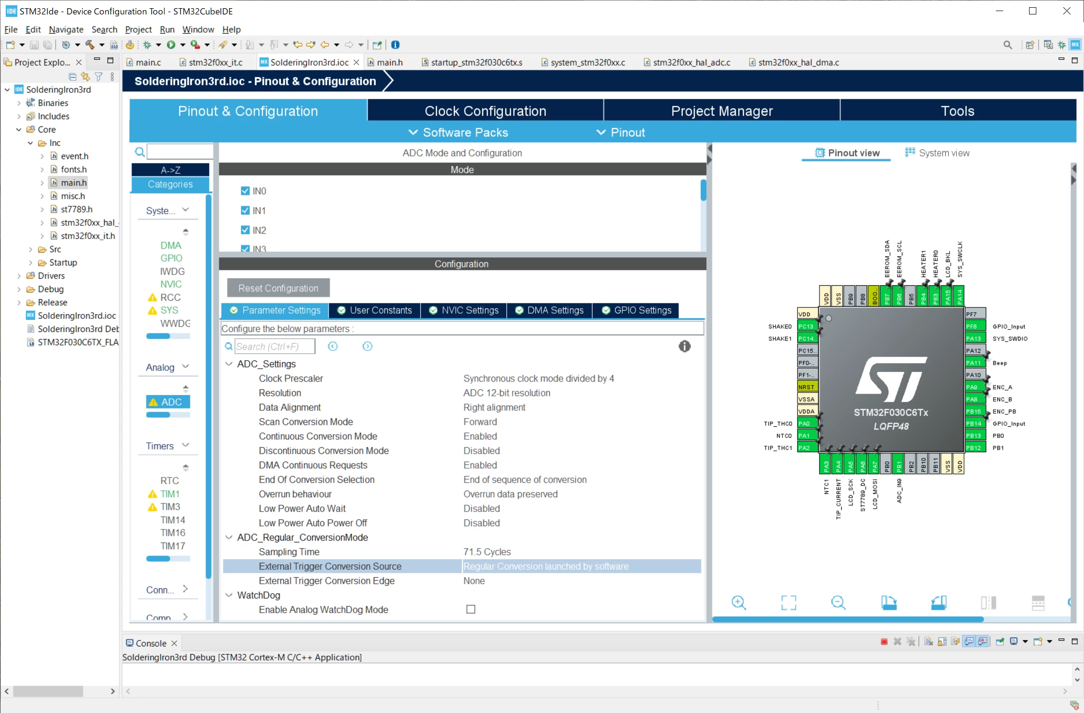The width and height of the screenshot is (1084, 713).
Task: Open the Software Packs dropdown
Action: click(x=458, y=132)
